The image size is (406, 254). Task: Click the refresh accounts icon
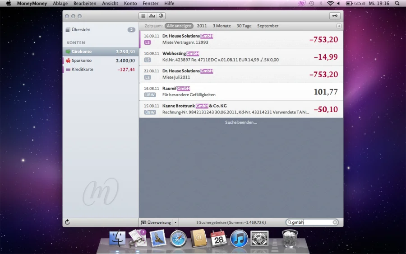point(68,222)
